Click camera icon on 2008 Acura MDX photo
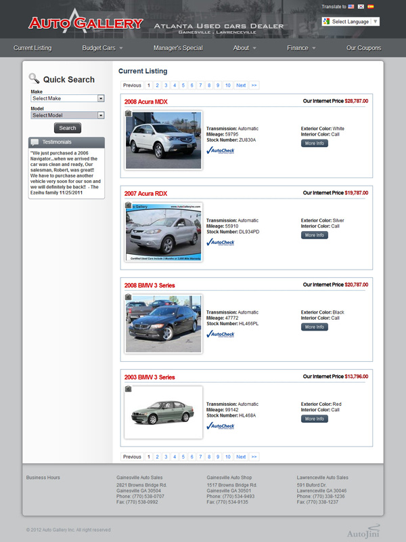The height and width of the screenshot is (542, 406). pyautogui.click(x=128, y=113)
